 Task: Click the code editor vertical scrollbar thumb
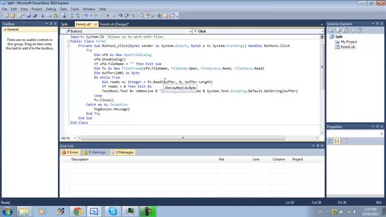coord(322,67)
